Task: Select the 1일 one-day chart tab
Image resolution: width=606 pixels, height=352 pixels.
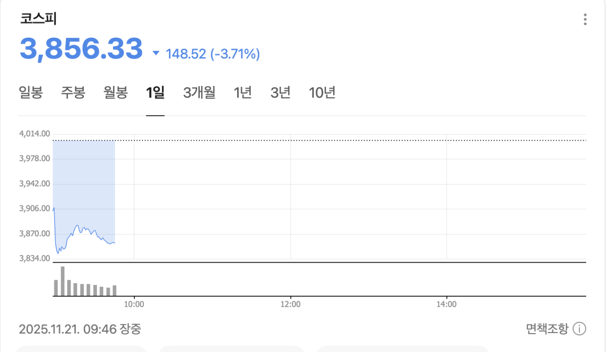Action: click(x=155, y=93)
